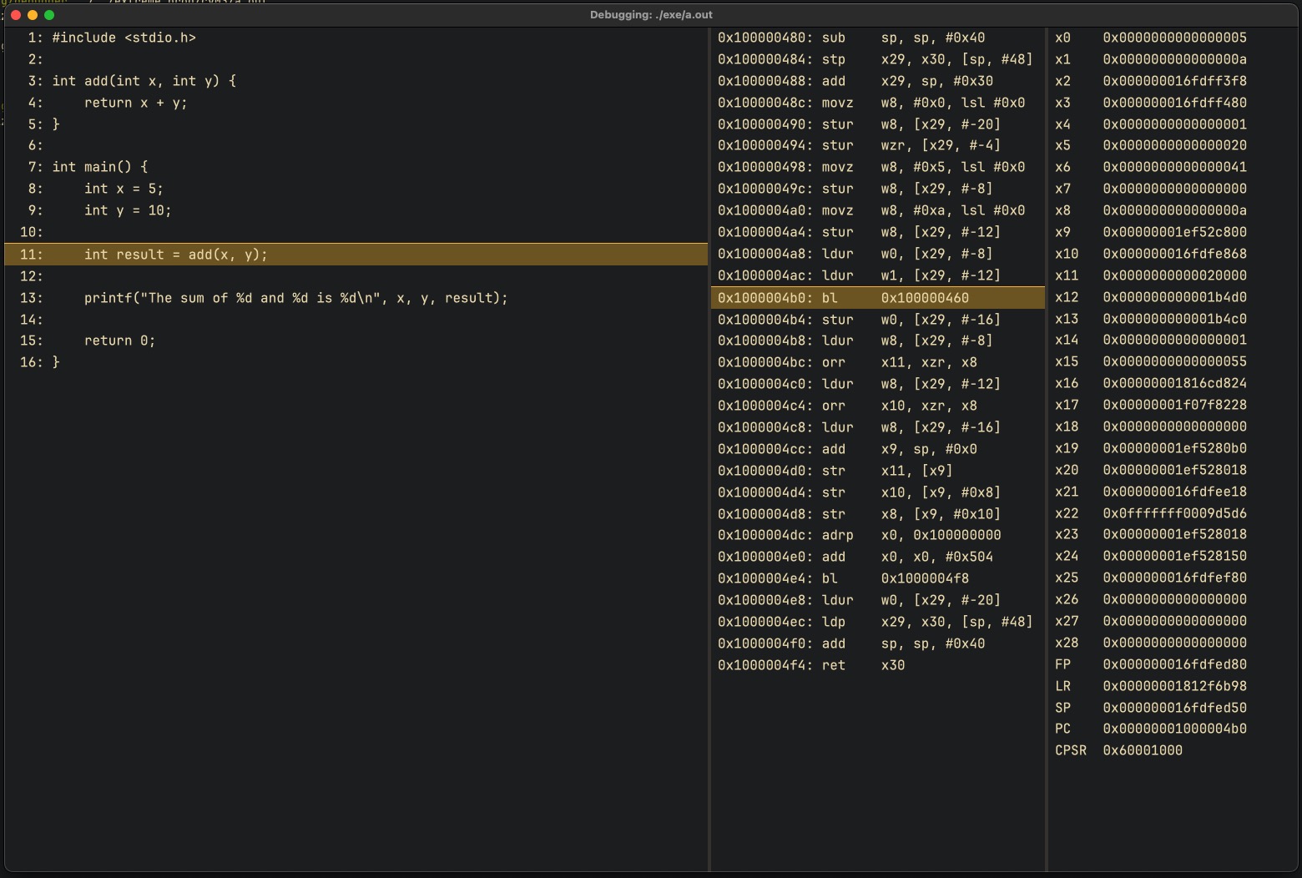Image resolution: width=1302 pixels, height=878 pixels.
Task: Click source line 9 'int y = 10;'
Action: click(128, 210)
